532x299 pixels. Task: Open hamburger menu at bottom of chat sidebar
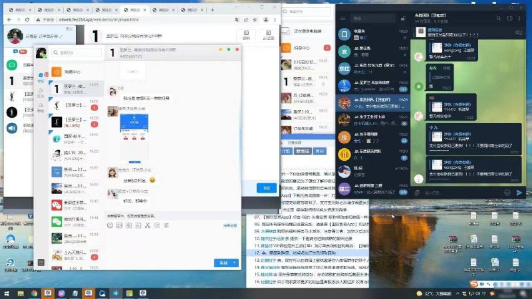coord(41,262)
